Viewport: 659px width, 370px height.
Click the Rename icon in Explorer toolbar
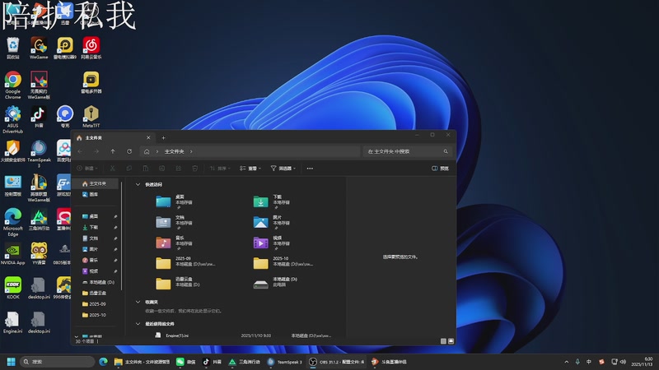tap(161, 169)
